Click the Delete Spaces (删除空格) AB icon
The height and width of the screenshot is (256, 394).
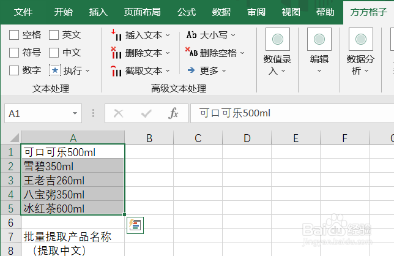(x=191, y=52)
